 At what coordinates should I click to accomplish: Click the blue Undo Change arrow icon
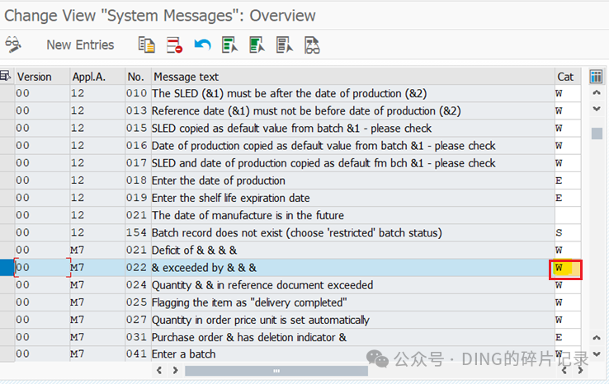point(202,45)
